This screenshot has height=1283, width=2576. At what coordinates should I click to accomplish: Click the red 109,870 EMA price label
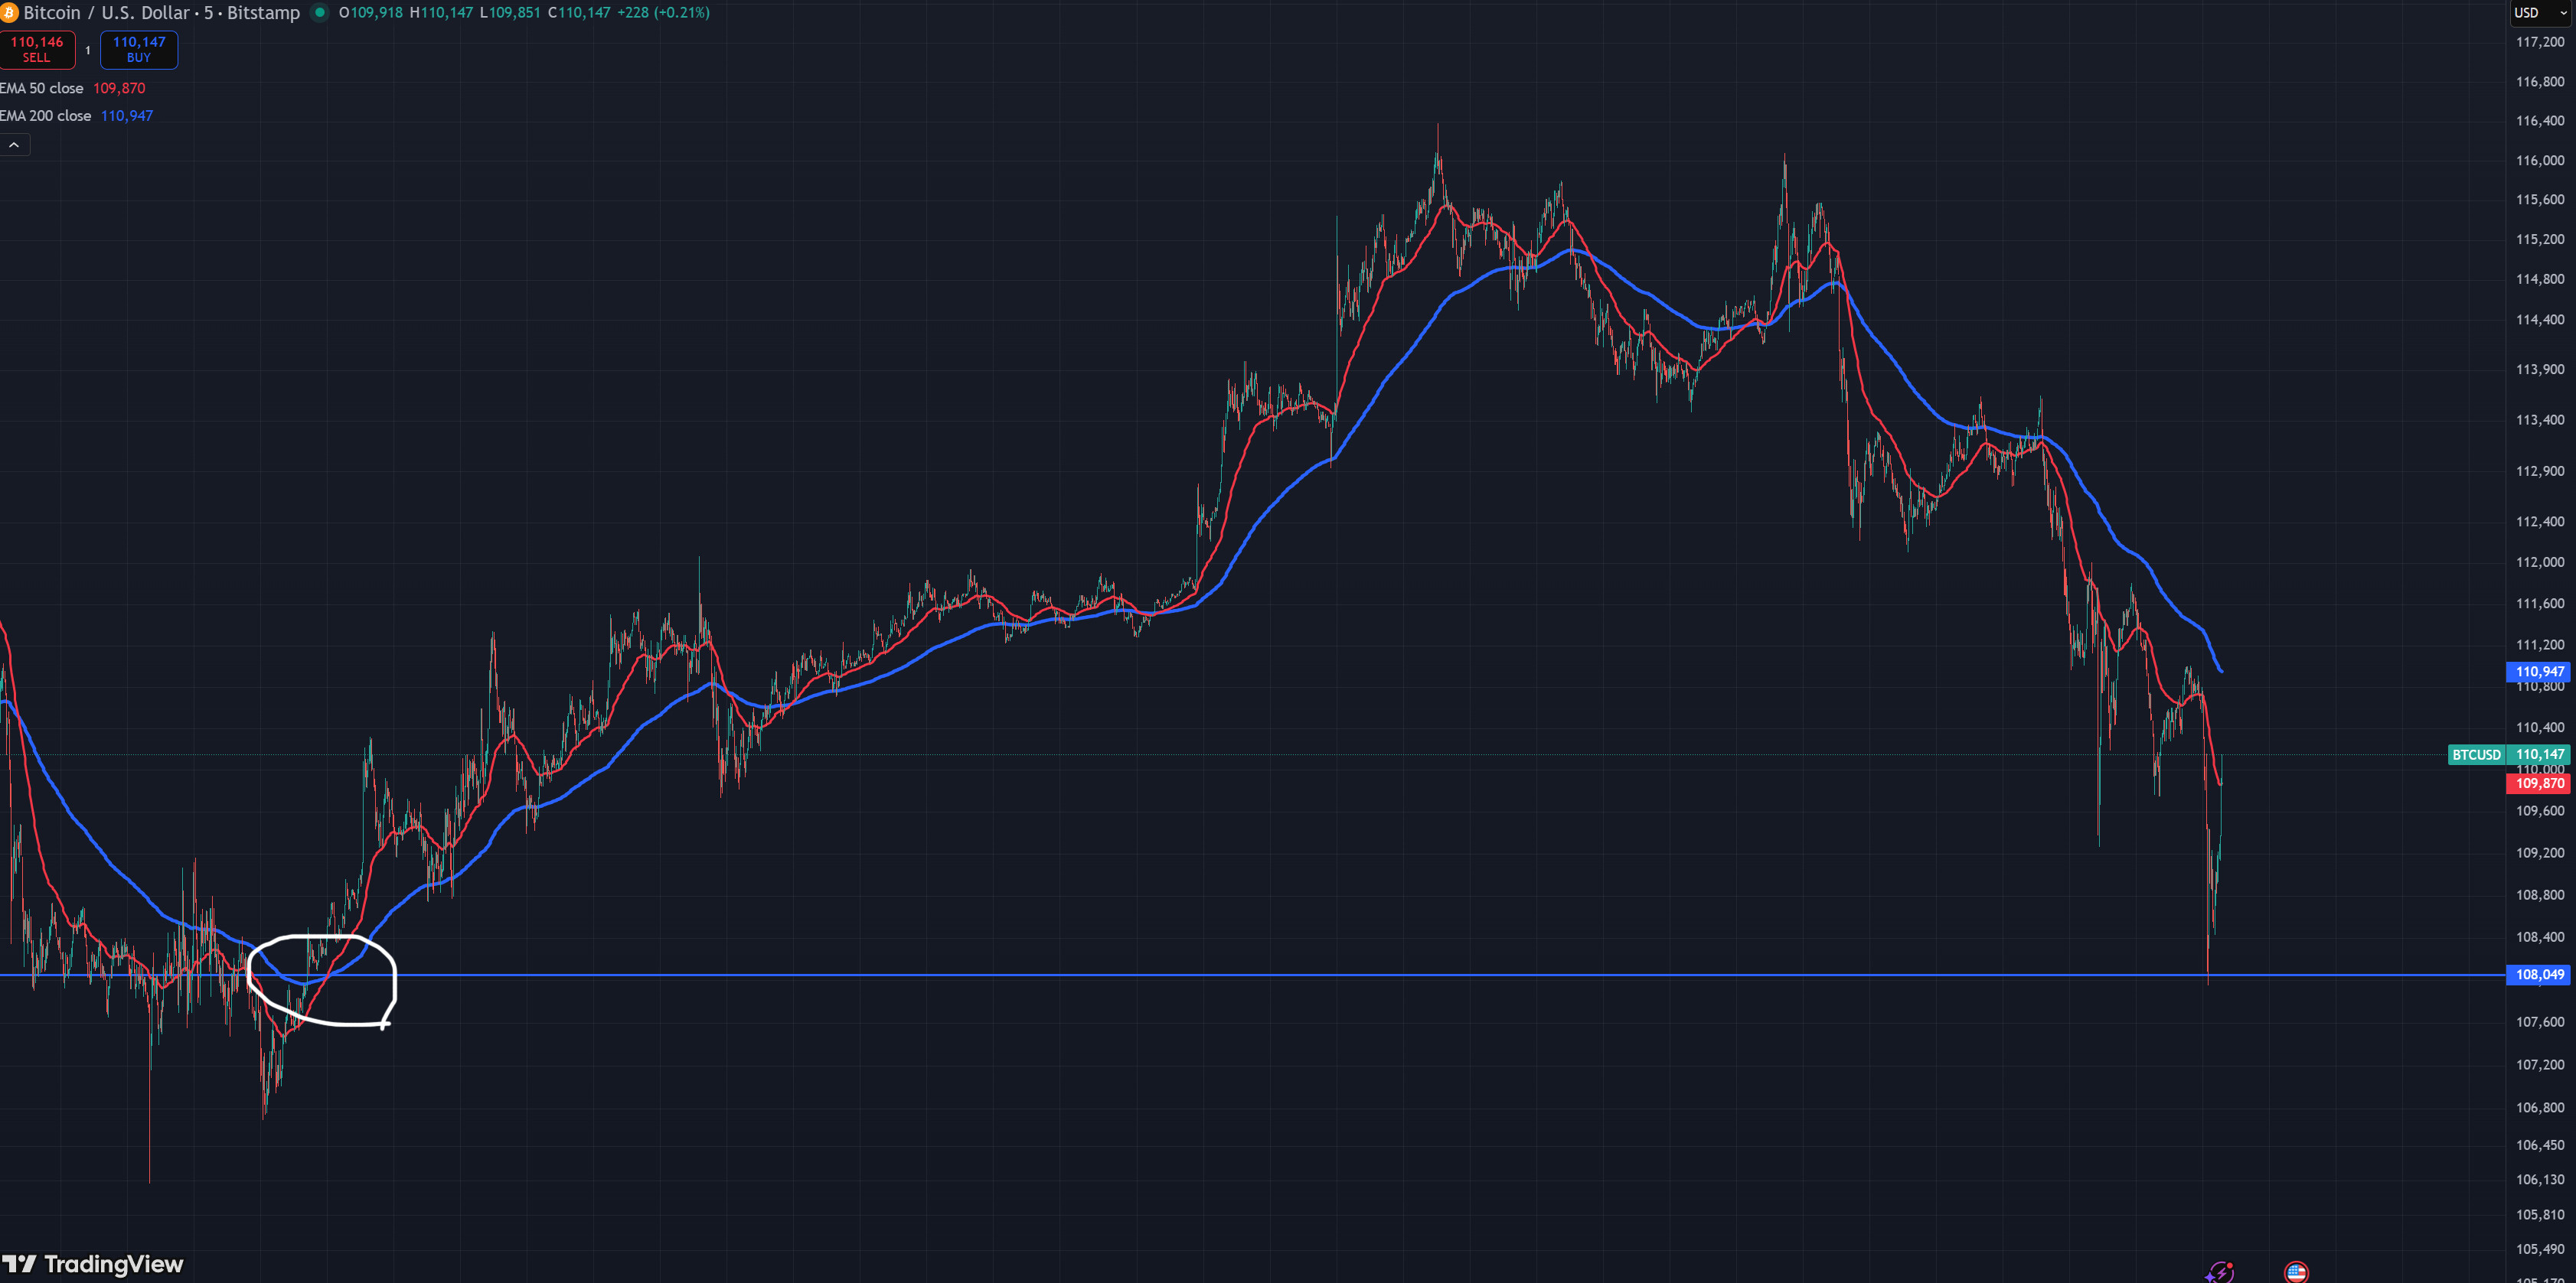[2538, 783]
